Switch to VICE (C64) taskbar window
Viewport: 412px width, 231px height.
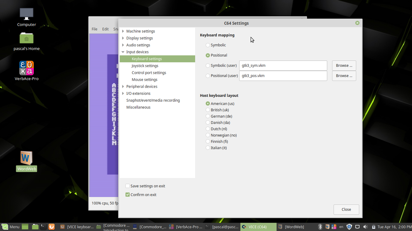click(258, 227)
